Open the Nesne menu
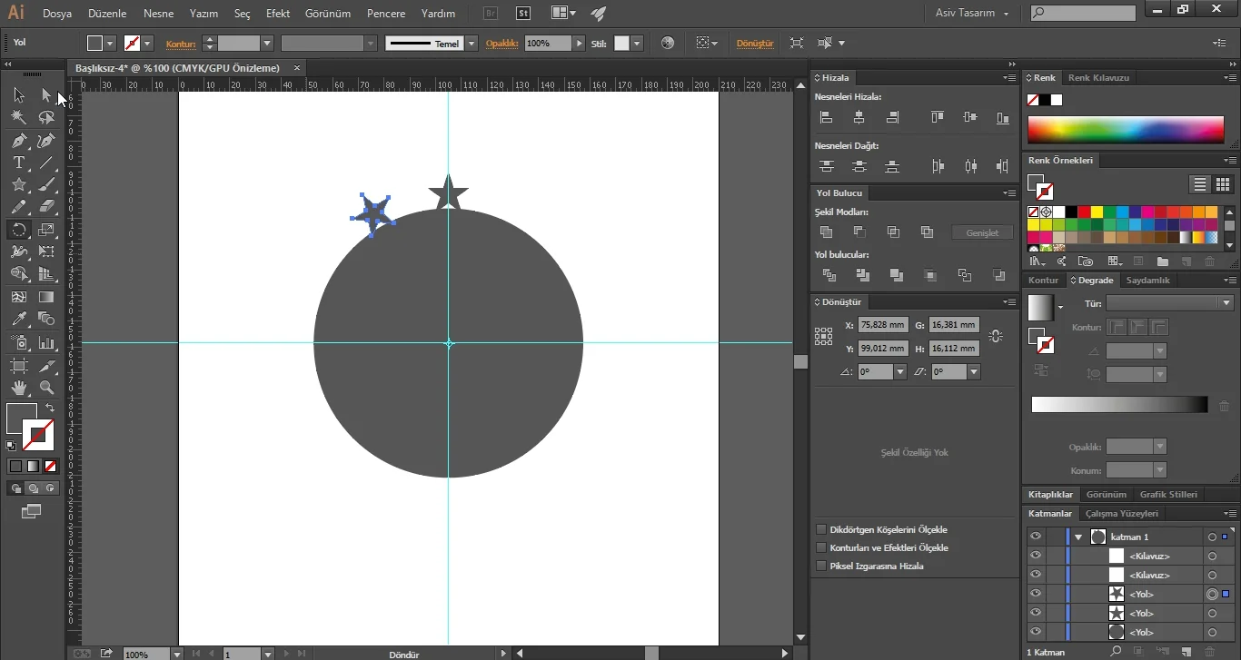Viewport: 1241px width, 660px height. pyautogui.click(x=159, y=14)
